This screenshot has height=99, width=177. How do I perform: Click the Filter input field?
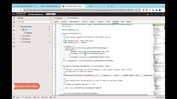(34, 22)
